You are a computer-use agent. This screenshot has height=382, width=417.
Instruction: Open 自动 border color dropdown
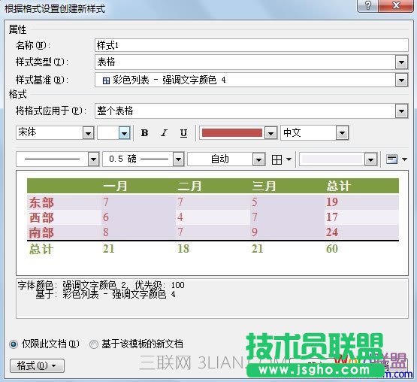258,159
